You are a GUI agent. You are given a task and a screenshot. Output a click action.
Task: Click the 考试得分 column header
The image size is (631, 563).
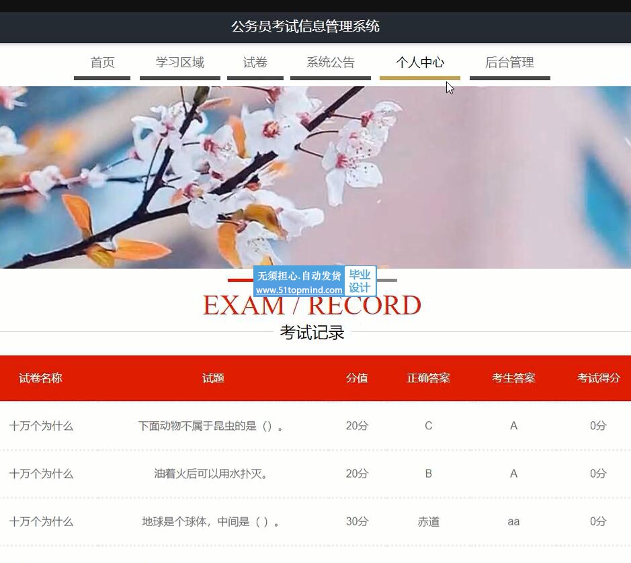click(598, 378)
